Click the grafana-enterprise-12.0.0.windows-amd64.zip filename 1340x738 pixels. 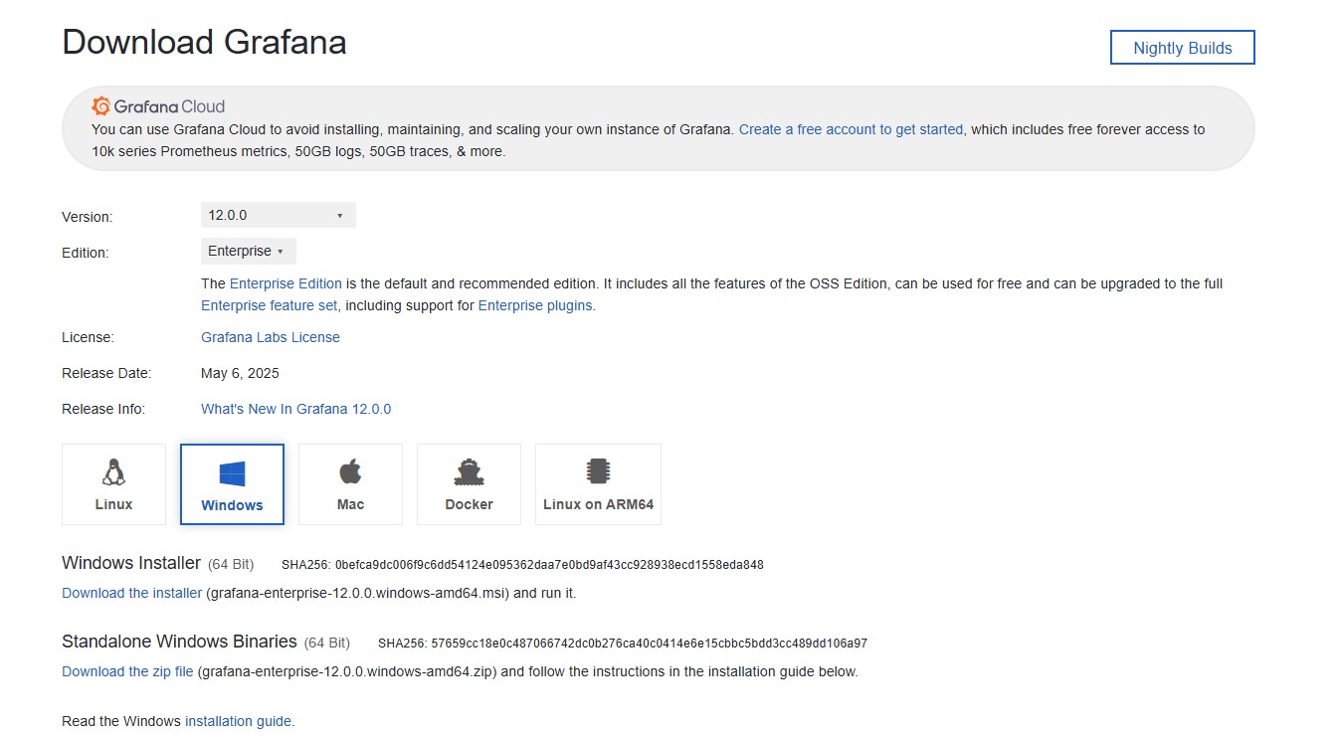point(347,671)
